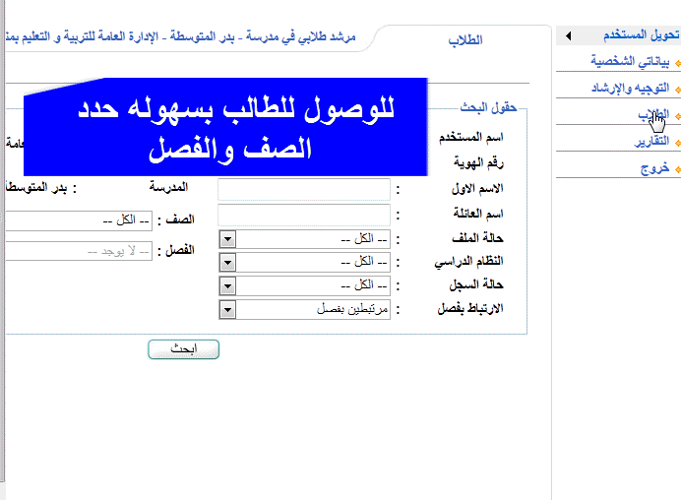
Task: Collapse the تحويل المستخدم panel arrow
Action: [x=569, y=35]
